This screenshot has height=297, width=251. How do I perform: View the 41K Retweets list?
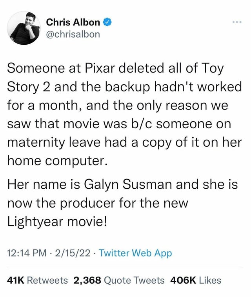(x=38, y=280)
